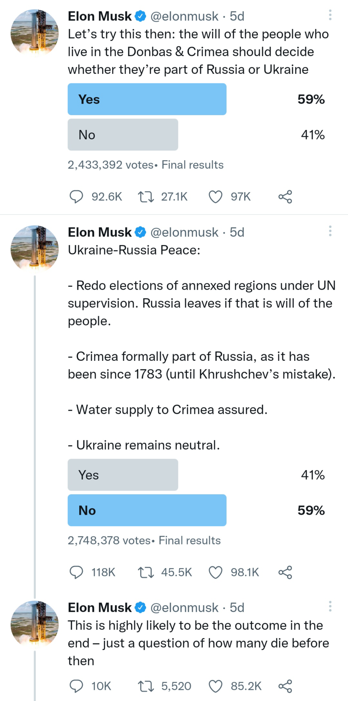Reply to the tweet with 10K replies

[x=76, y=686]
